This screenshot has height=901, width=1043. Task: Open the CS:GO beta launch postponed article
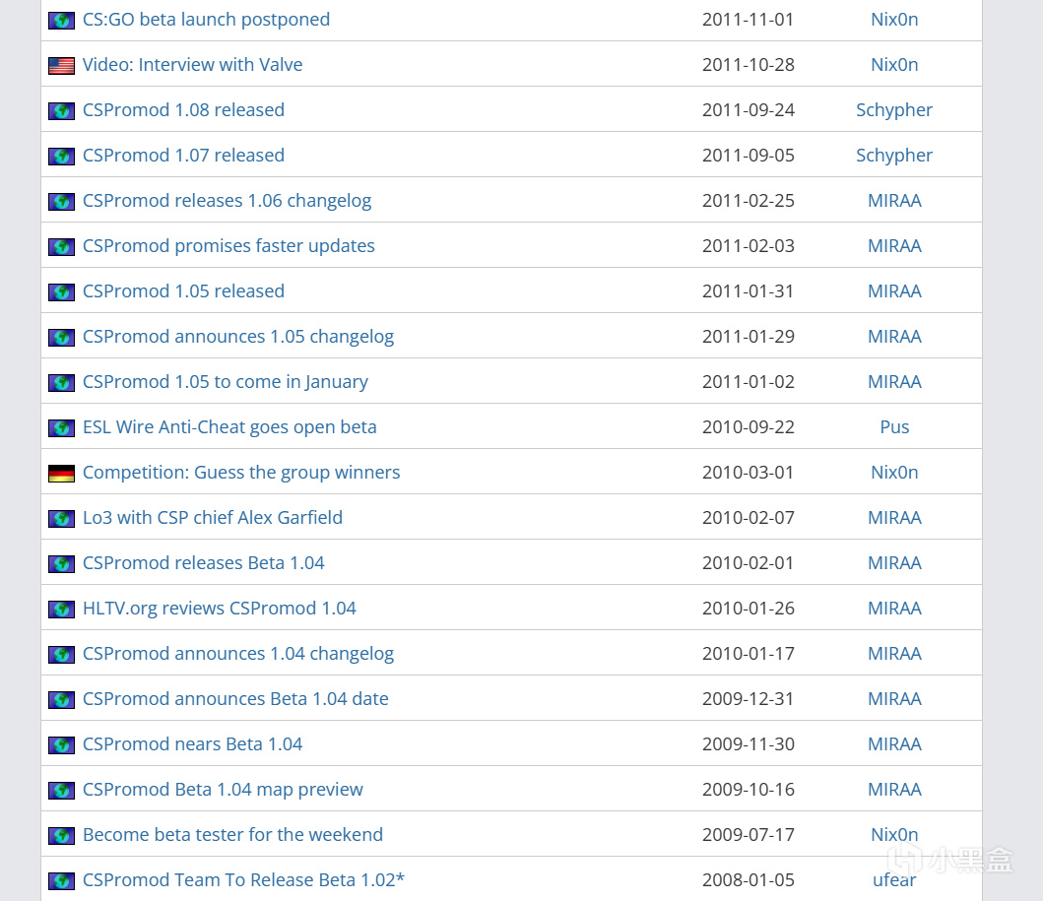coord(206,20)
